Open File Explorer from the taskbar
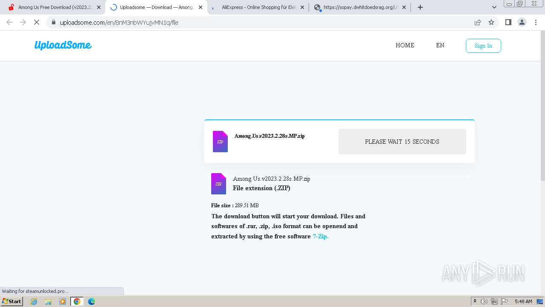545x307 pixels. pyautogui.click(x=48, y=301)
